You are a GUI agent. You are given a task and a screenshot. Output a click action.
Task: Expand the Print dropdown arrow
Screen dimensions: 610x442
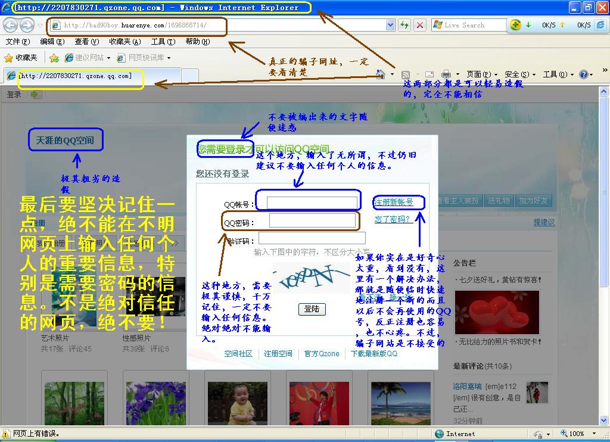pyautogui.click(x=457, y=74)
